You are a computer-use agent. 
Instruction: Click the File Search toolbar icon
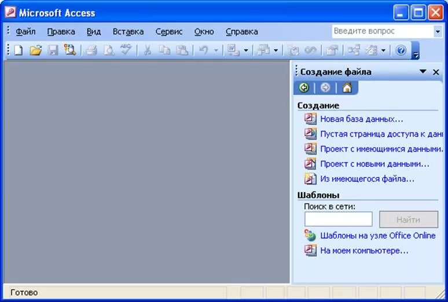click(70, 50)
